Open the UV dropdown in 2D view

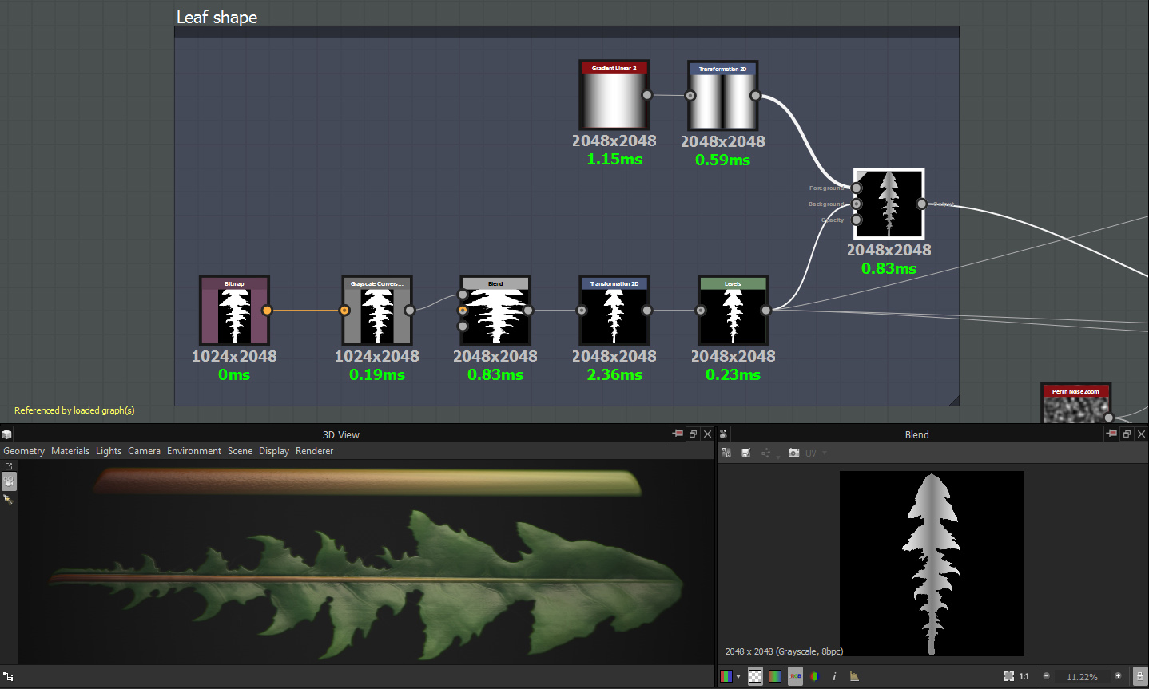click(816, 453)
